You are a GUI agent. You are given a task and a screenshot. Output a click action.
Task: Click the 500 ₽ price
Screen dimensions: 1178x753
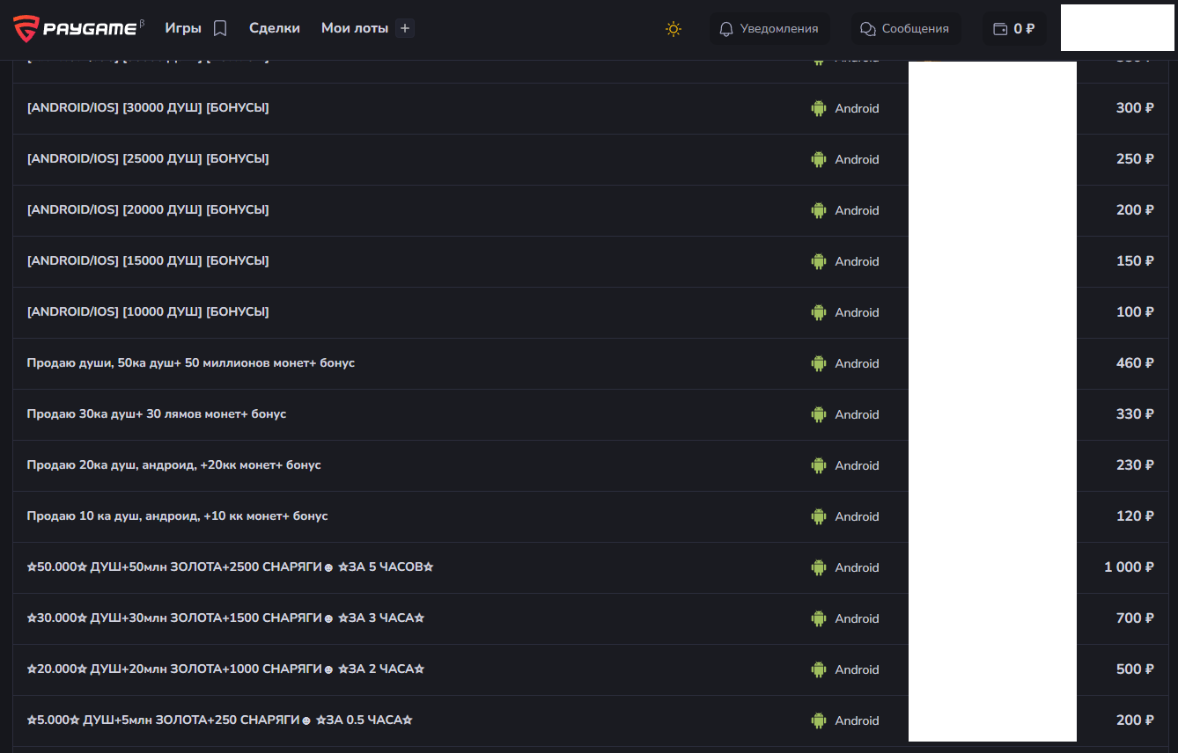tap(1135, 669)
